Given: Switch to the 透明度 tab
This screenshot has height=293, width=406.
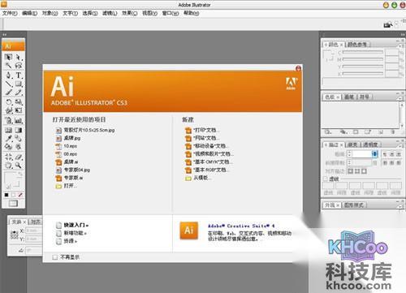Looking at the screenshot, I should click(x=370, y=144).
